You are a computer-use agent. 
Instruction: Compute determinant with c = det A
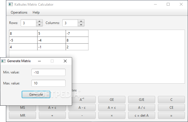click(x=141, y=116)
